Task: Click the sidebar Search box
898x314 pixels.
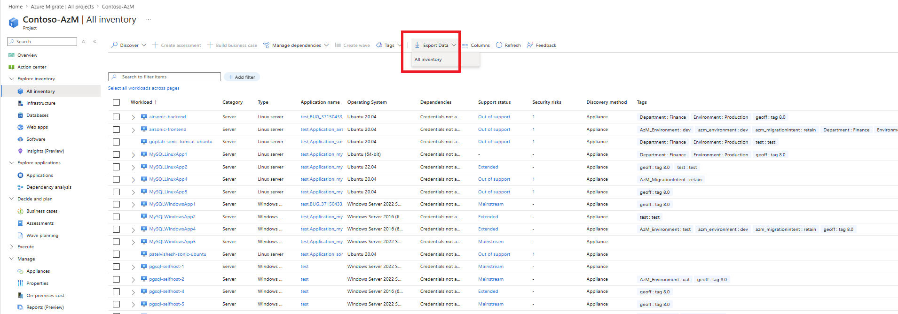Action: pos(42,42)
